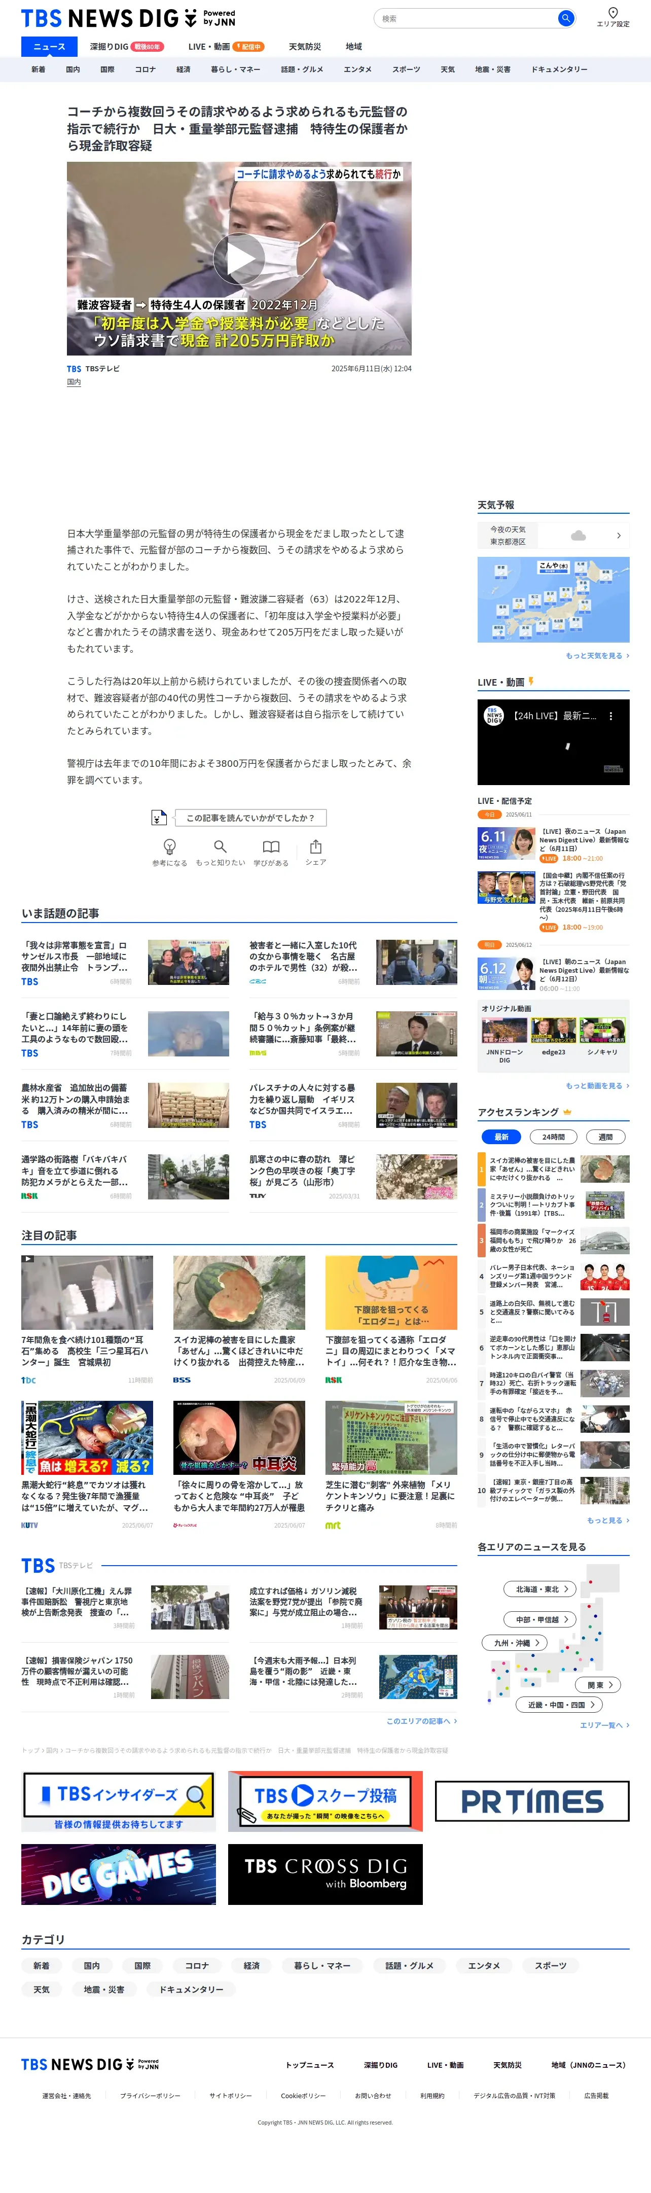The height and width of the screenshot is (2193, 651).
Task: Click 地震・災害 footer category pill
Action: point(104,1990)
